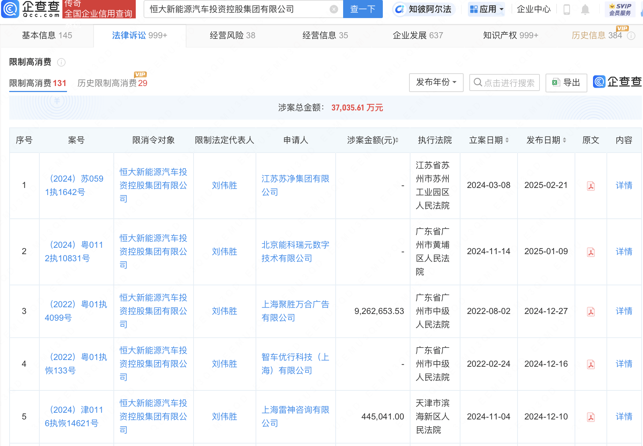Open 恒大新能源汽车 company link in row 5

pos(153,417)
